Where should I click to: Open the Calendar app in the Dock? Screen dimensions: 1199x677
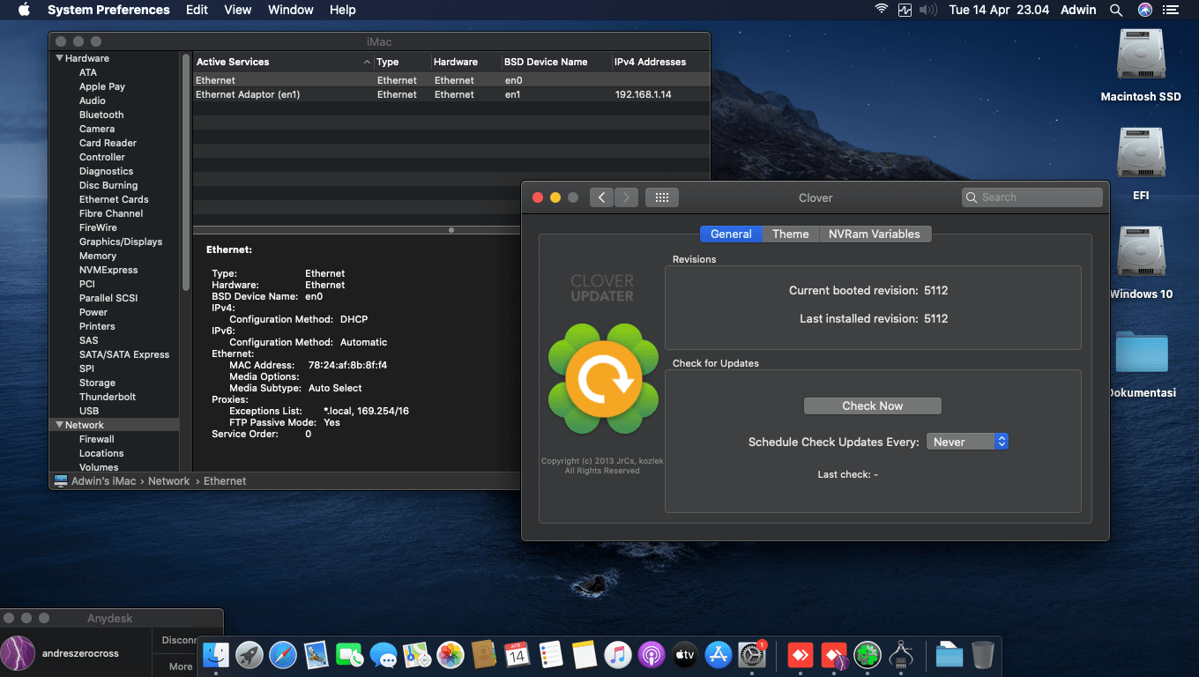tap(517, 656)
